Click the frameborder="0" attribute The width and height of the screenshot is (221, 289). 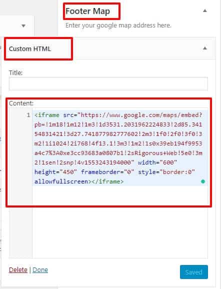(x=107, y=172)
